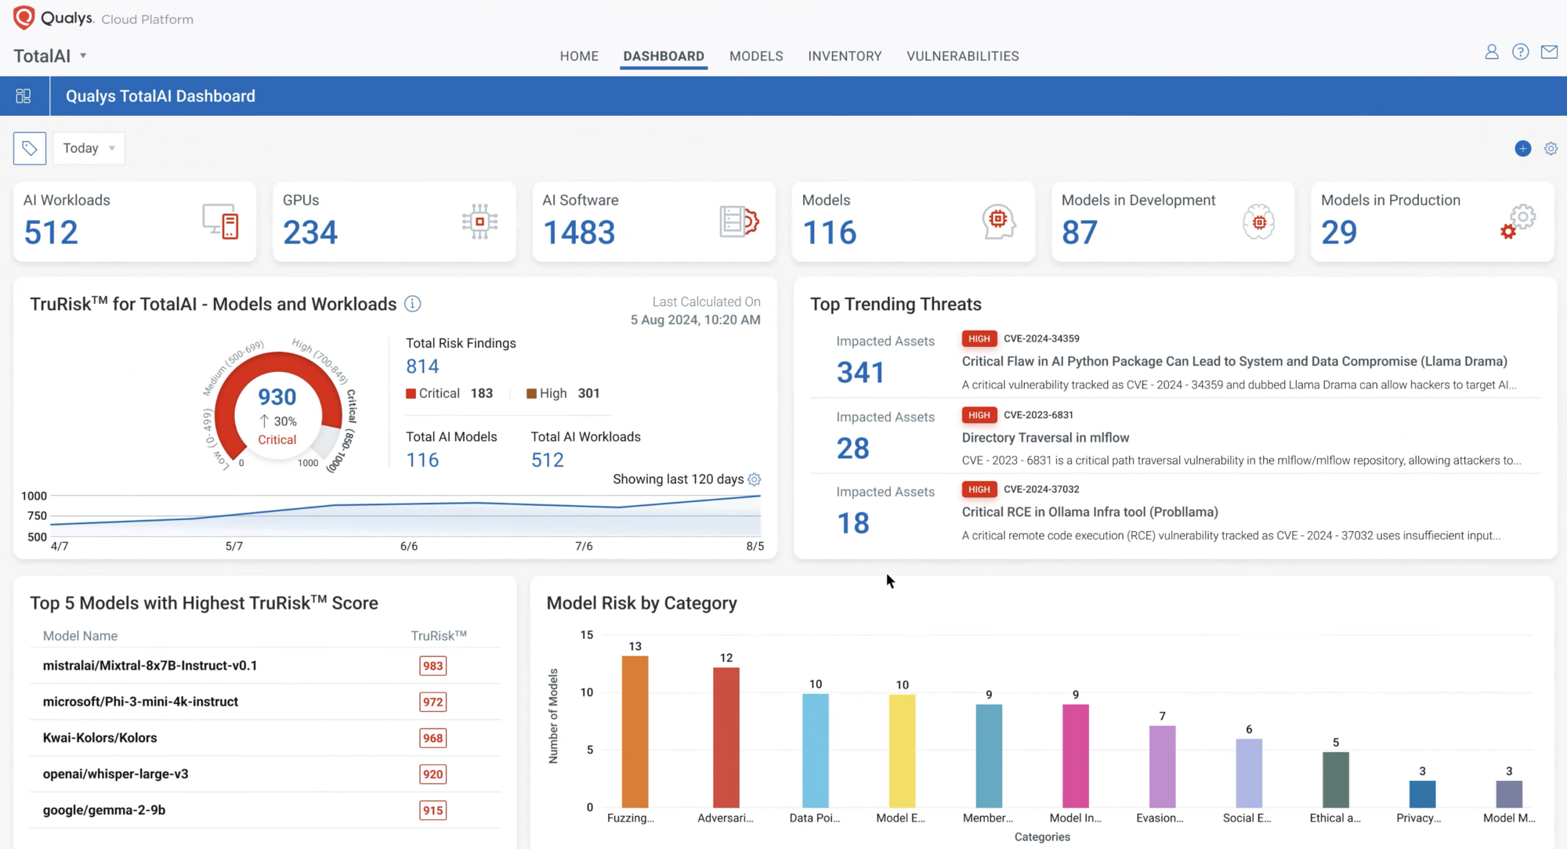
Task: Click the AI Workloads monitor icon
Action: pyautogui.click(x=220, y=222)
